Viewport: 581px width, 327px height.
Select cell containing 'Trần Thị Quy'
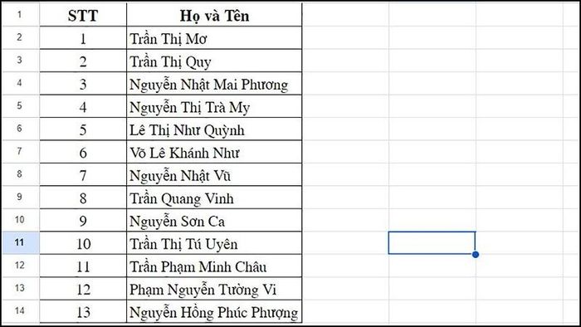(x=214, y=61)
